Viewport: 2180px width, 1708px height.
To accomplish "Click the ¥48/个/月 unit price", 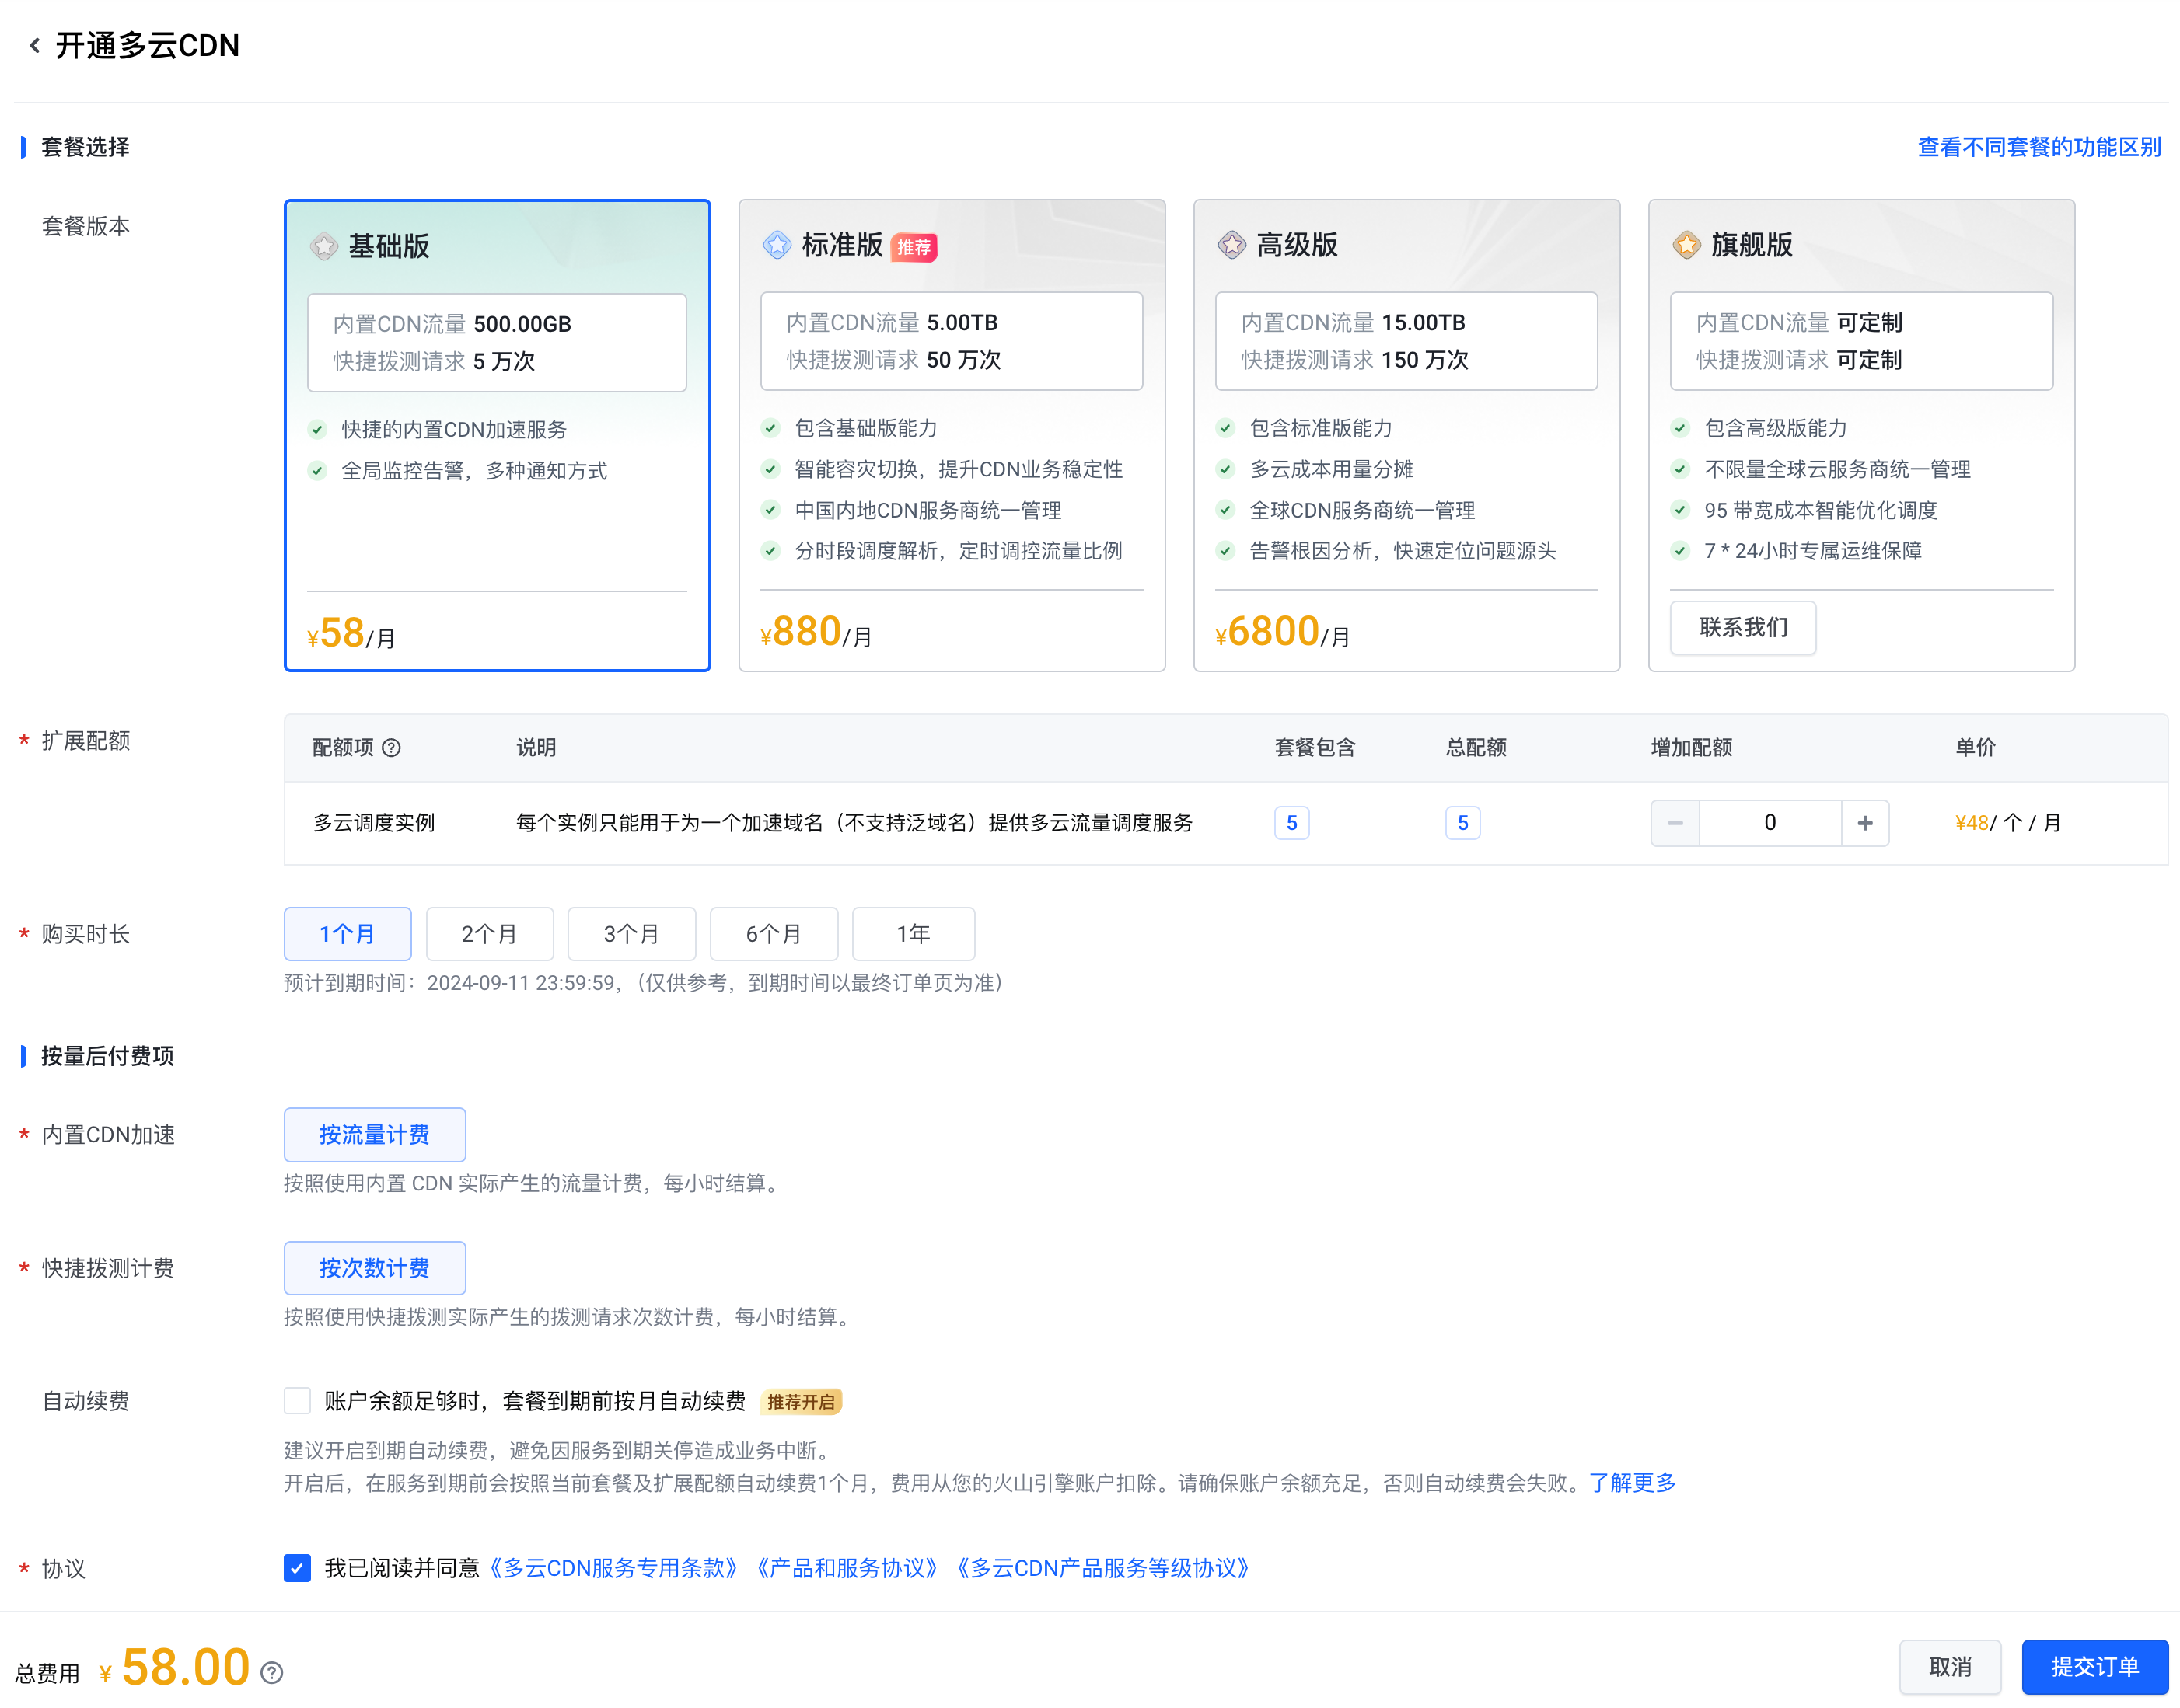I will pos(2007,823).
